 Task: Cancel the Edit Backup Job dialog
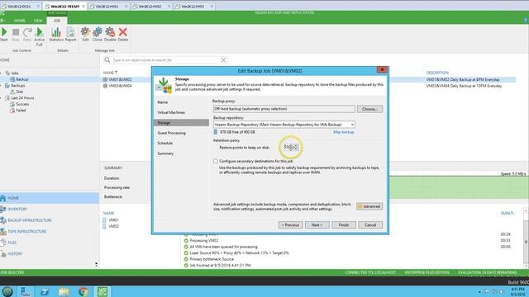[370, 225]
